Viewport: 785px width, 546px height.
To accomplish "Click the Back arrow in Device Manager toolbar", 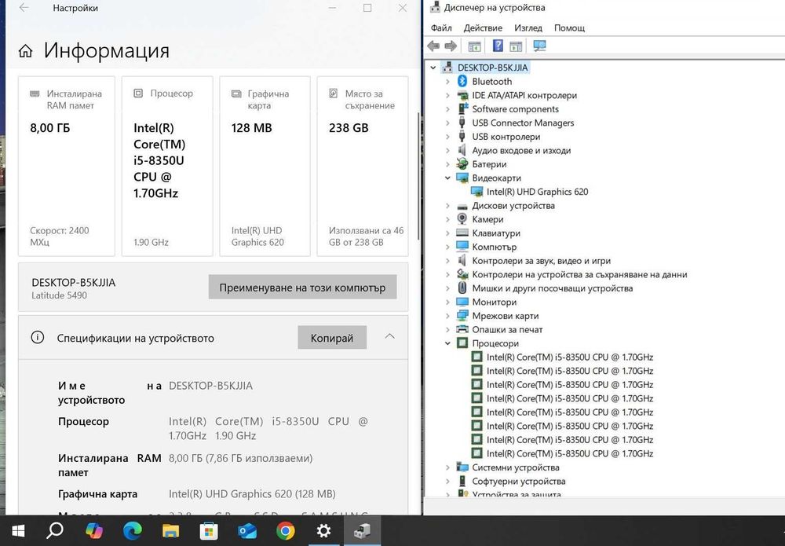I will pos(433,46).
